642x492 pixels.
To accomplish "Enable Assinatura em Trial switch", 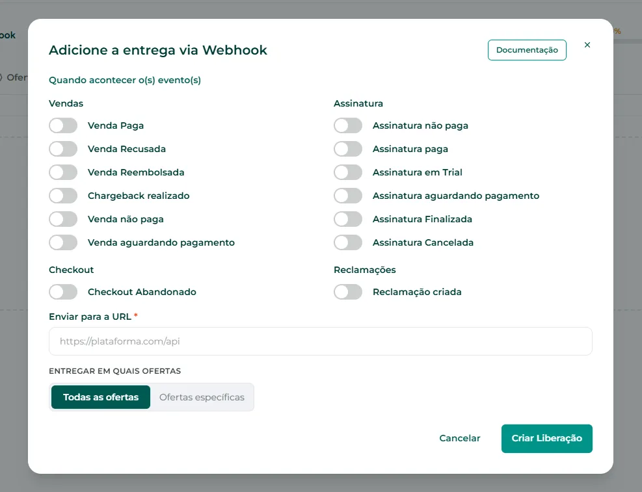I will pyautogui.click(x=348, y=172).
